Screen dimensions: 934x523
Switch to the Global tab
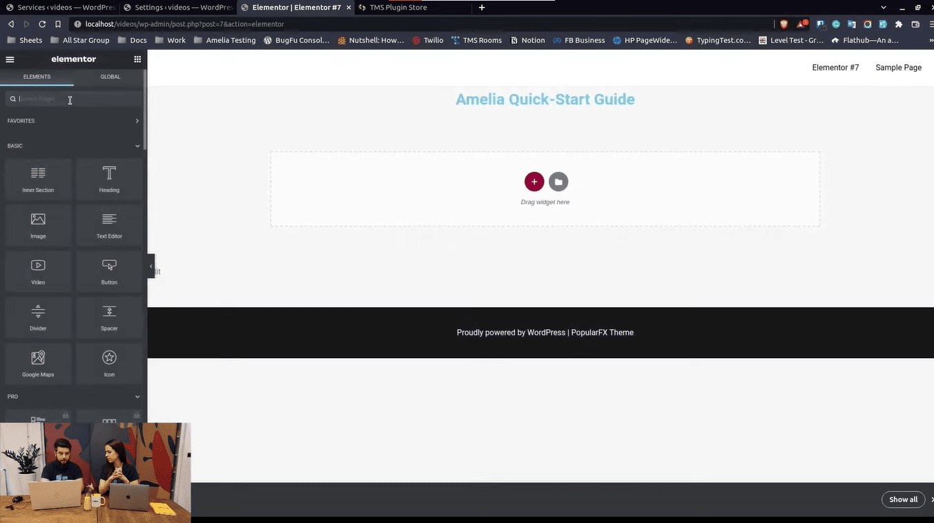(110, 77)
